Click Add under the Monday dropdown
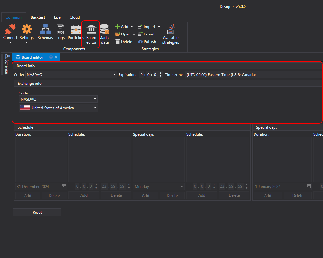The width and height of the screenshot is (323, 258). 146,196
